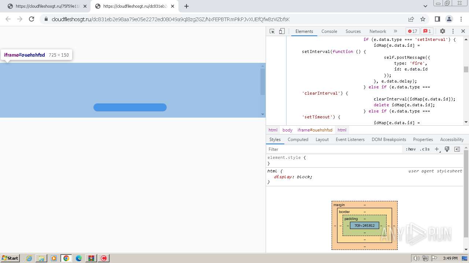View site information lock icon
Screen dimensions: 469x263
(x=46, y=19)
